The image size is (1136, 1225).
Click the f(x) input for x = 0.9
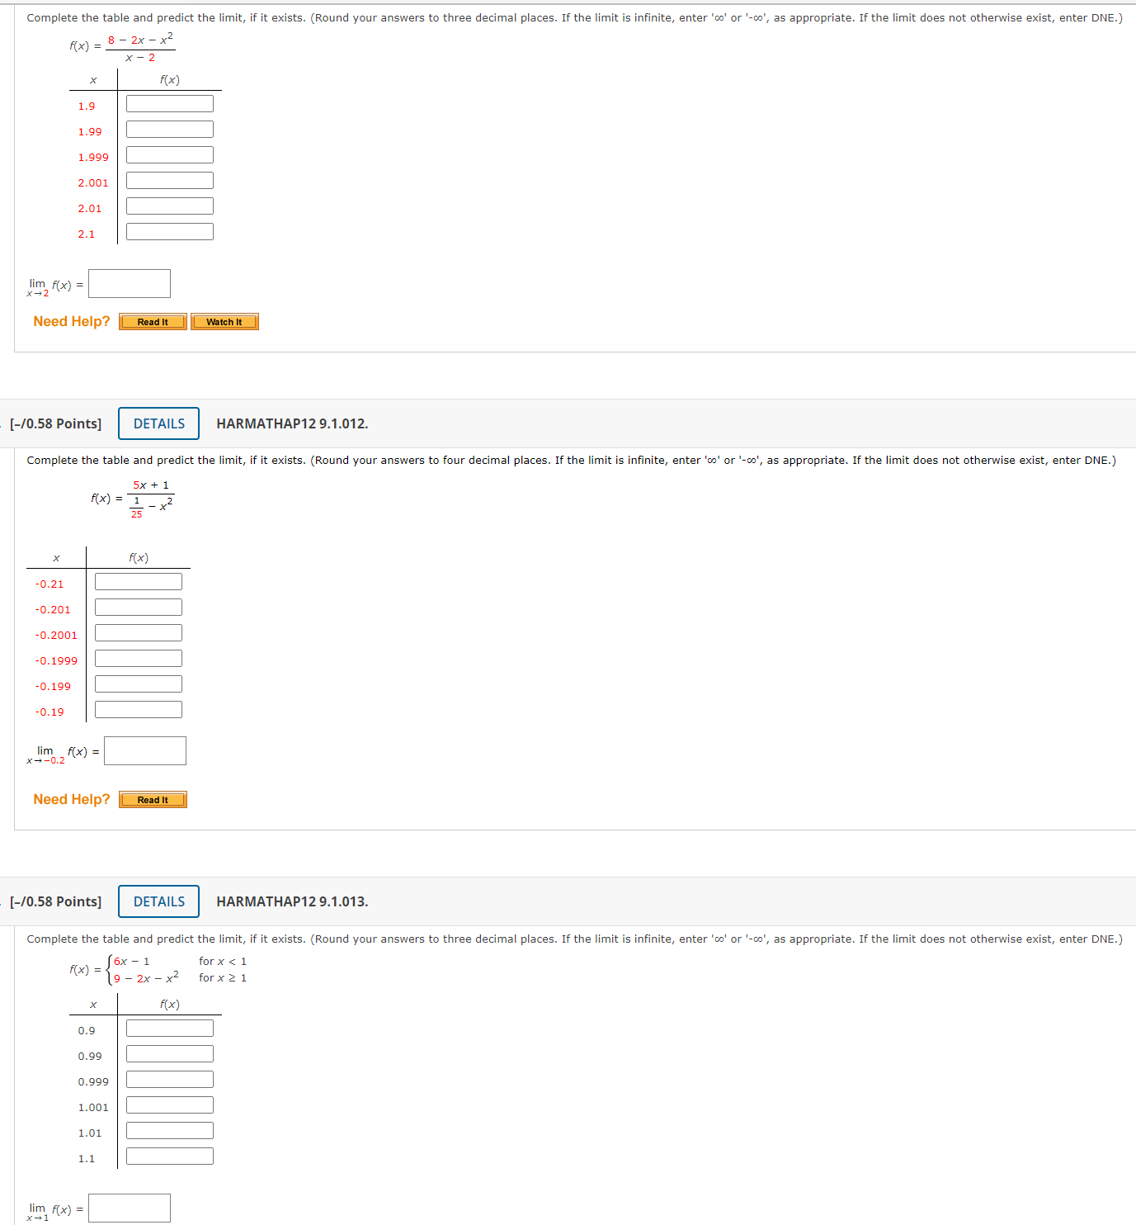click(170, 1028)
